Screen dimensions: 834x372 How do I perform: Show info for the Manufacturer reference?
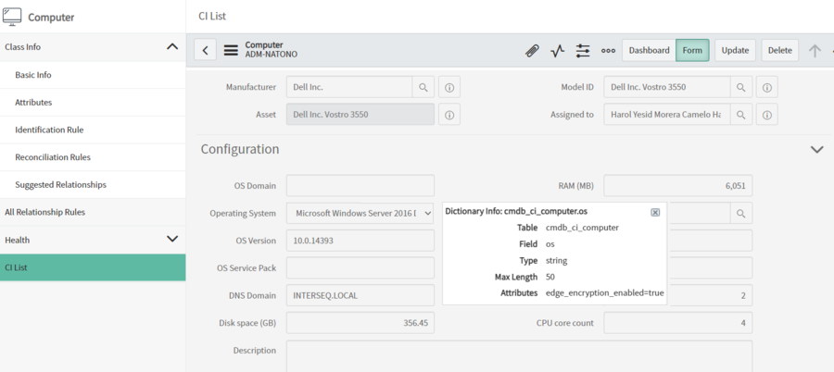click(x=449, y=87)
